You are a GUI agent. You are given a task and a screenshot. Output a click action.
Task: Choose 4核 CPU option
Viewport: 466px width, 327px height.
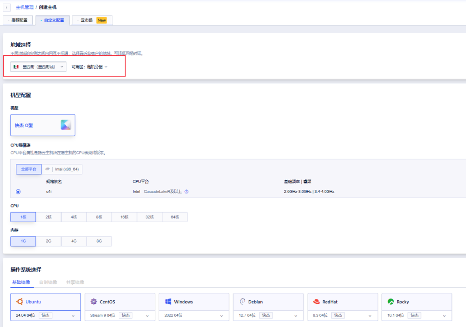(x=74, y=217)
